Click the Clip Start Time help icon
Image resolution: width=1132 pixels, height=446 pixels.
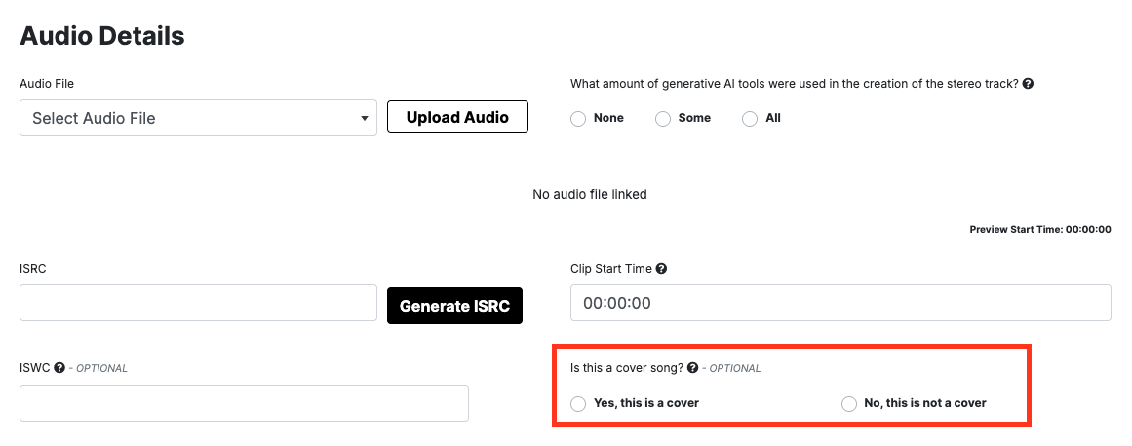(661, 269)
